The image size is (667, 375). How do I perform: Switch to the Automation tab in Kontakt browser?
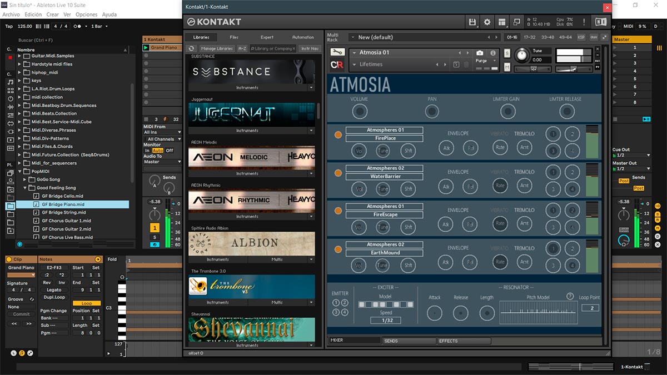pos(303,37)
